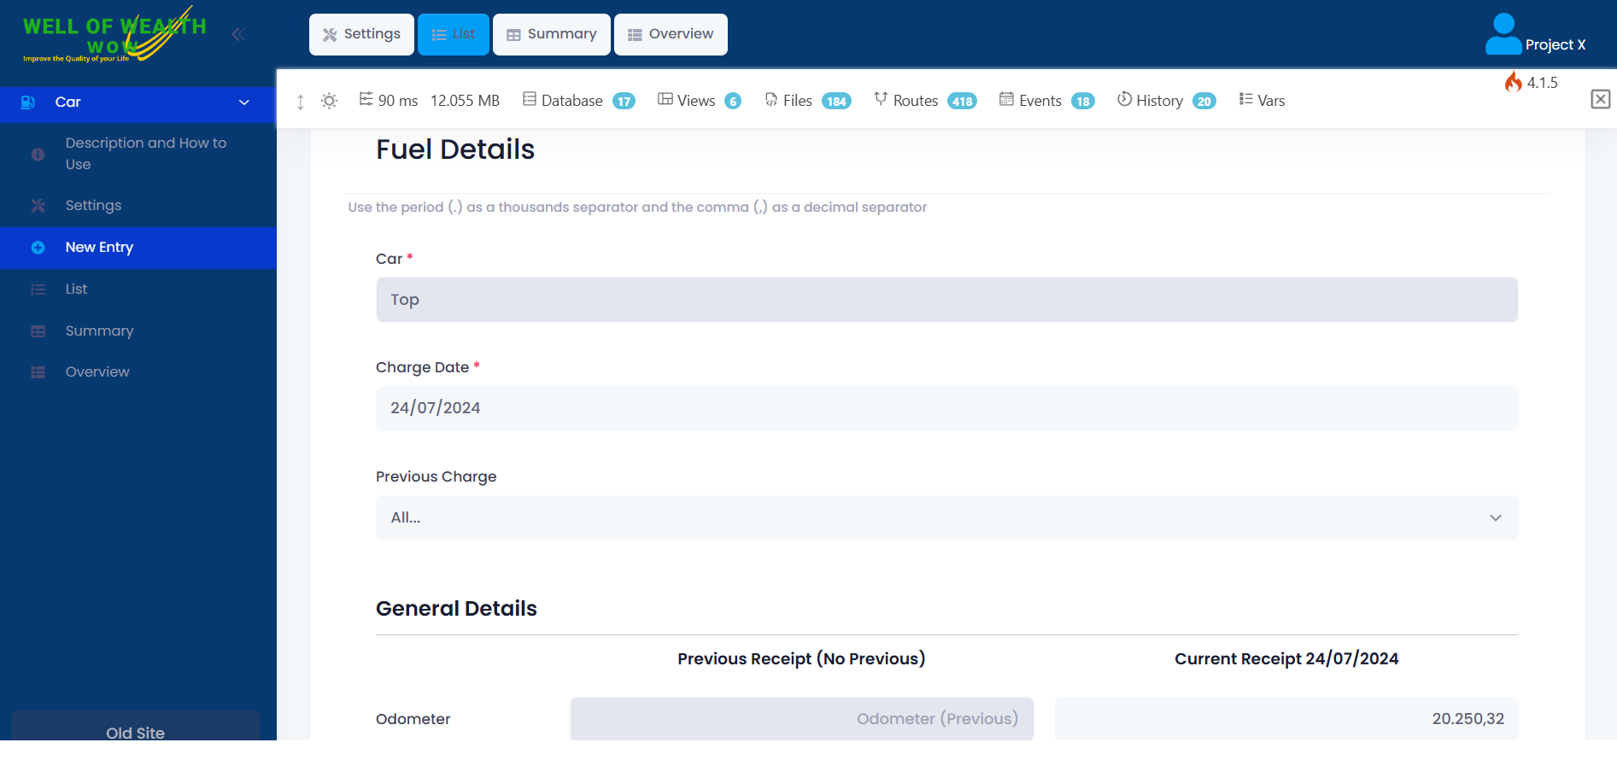Open the Previous Charge dropdown

point(946,517)
